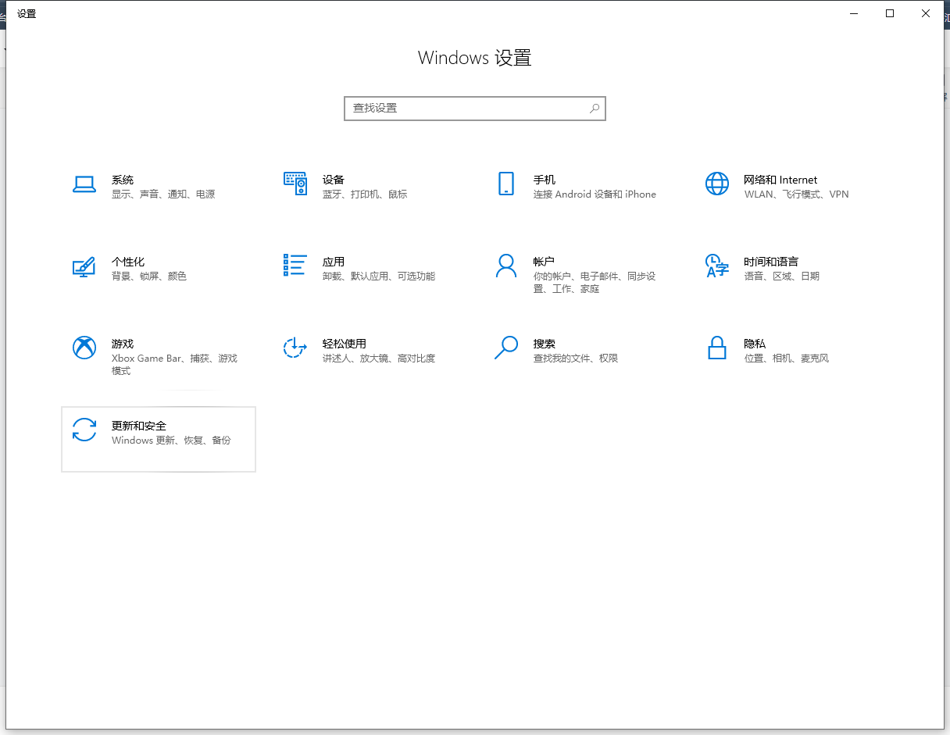This screenshot has height=735, width=950.
Task: Open the 系统 settings title
Action: [x=123, y=180]
